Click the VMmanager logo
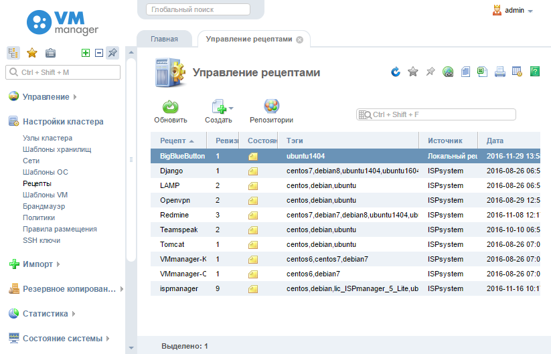551x354 pixels. pos(62,23)
